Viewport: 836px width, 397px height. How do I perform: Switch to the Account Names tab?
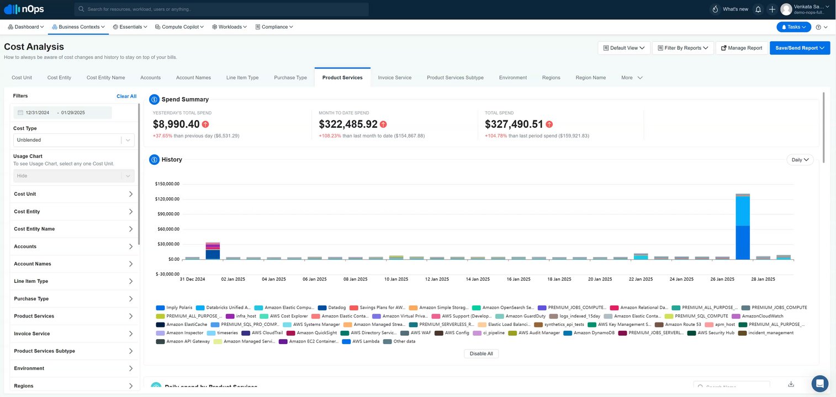coord(193,78)
